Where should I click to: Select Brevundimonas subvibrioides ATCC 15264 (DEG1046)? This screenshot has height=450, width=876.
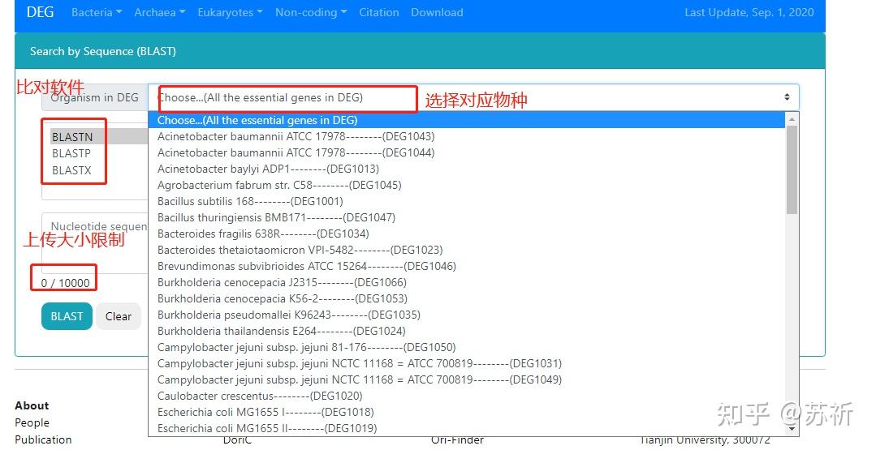tap(467, 266)
